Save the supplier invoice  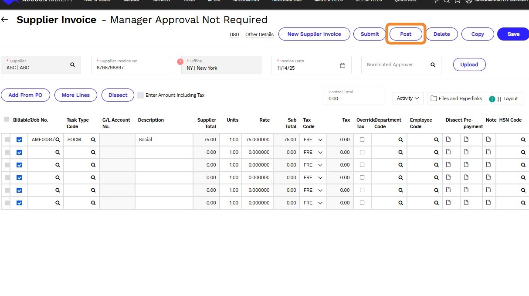pos(513,34)
